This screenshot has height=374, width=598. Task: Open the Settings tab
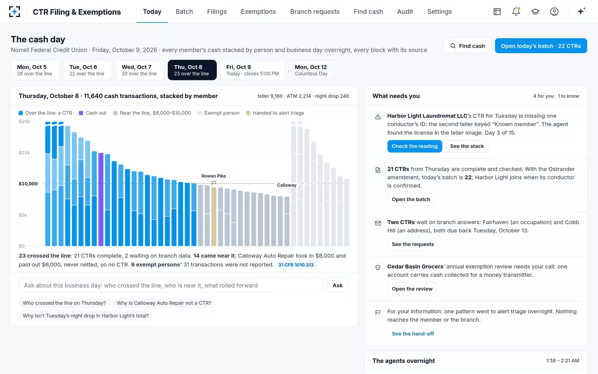[x=439, y=12]
